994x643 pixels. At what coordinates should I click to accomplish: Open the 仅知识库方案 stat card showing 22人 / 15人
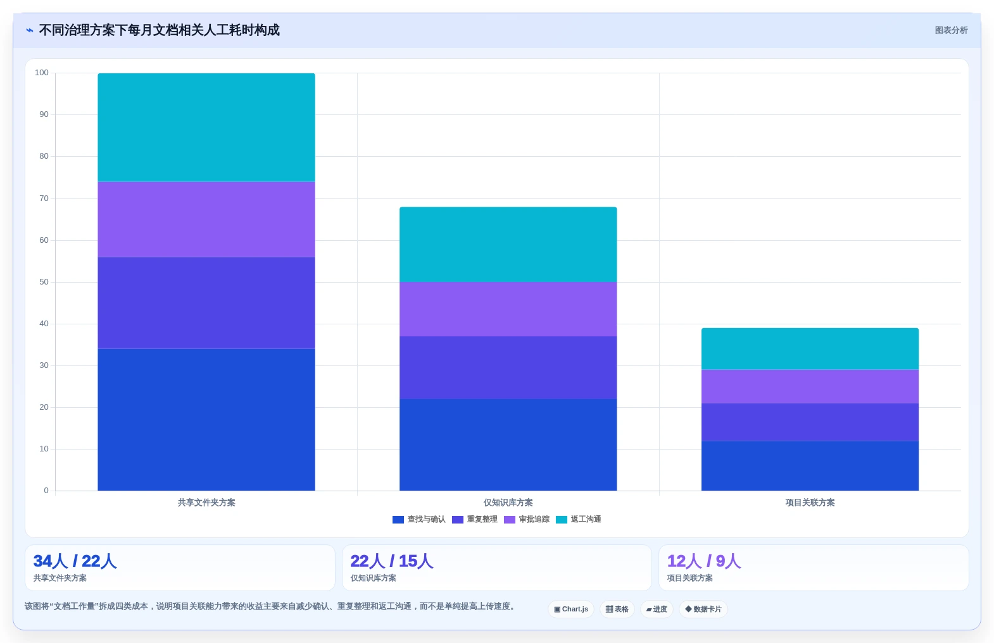point(497,568)
